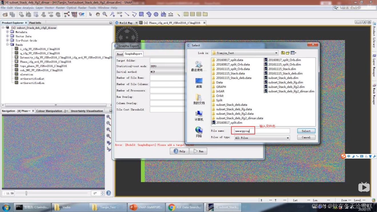Expand Tie-Point Grids tree node
This screenshot has width=377, height=212.
[x=7, y=41]
